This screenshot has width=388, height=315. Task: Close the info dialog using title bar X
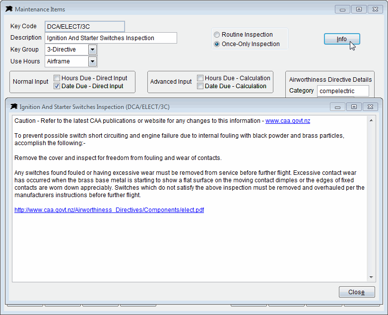[x=370, y=107]
